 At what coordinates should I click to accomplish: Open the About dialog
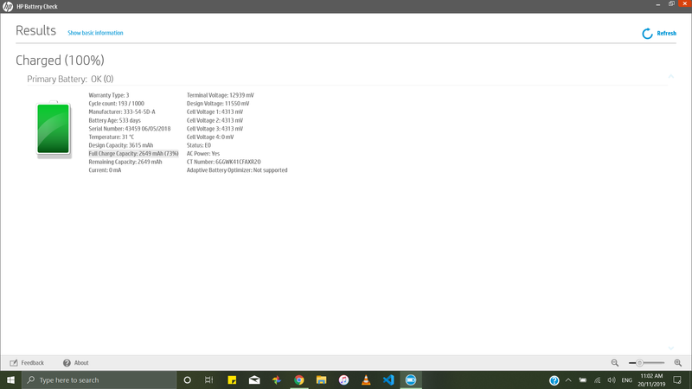tap(75, 363)
